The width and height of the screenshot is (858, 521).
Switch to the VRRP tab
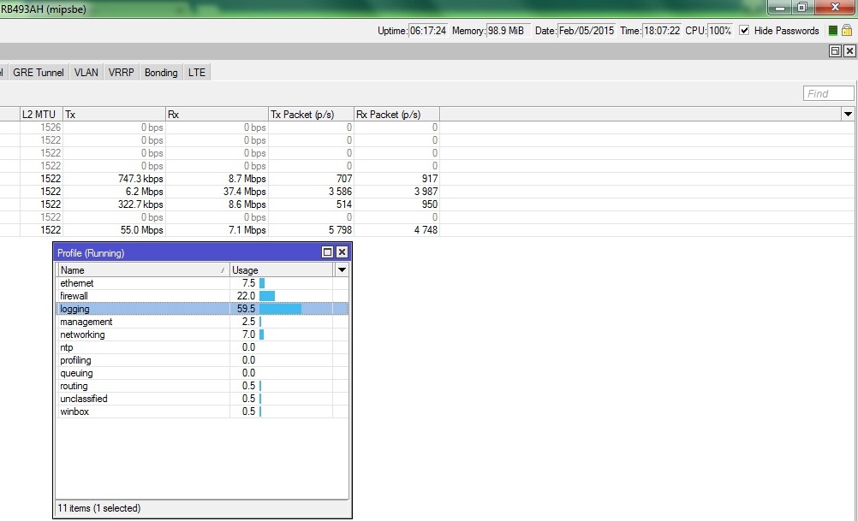pyautogui.click(x=121, y=72)
